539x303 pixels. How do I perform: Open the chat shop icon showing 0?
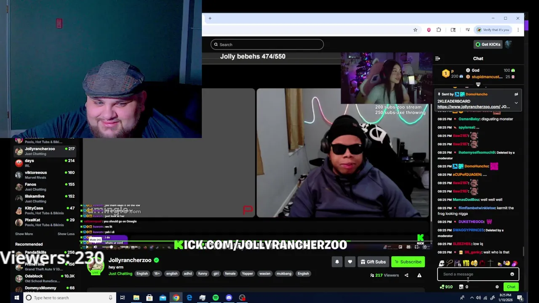464,287
